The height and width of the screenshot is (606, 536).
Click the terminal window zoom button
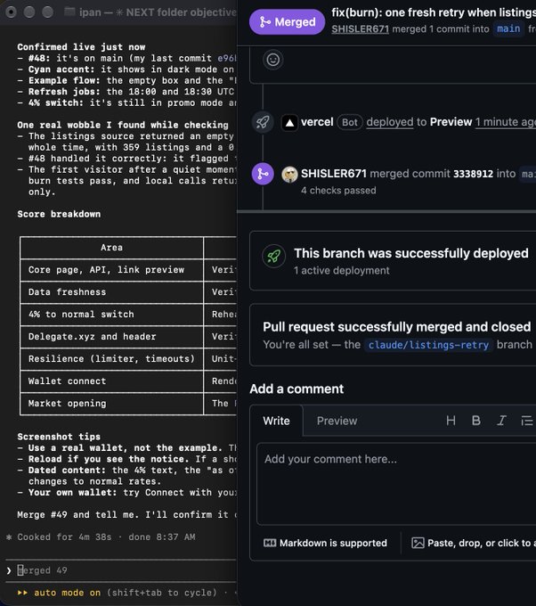(x=47, y=12)
